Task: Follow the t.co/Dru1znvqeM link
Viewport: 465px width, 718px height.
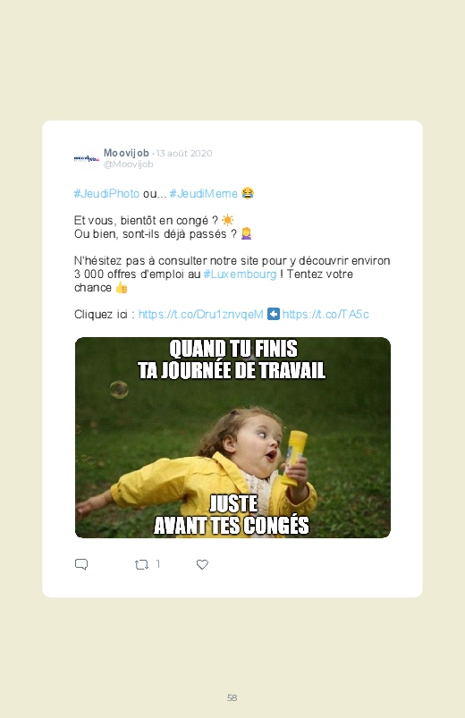Action: tap(200, 314)
